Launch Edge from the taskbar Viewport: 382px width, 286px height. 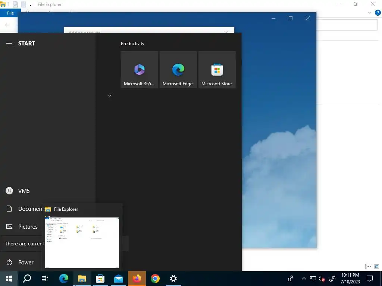pyautogui.click(x=63, y=279)
